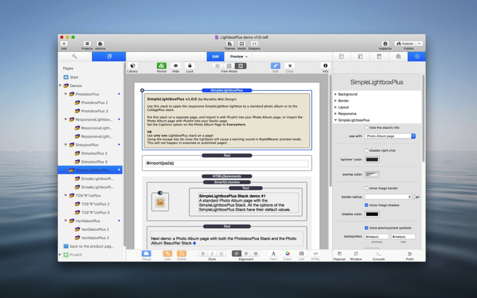Select the Edit mode tab
477x298 pixels.
pos(215,56)
